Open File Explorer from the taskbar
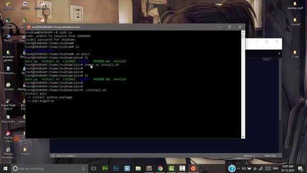 138,169
